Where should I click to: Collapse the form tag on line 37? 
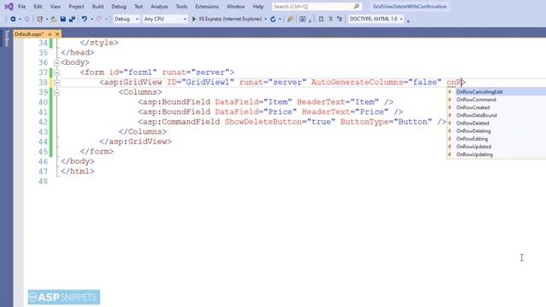[57, 72]
